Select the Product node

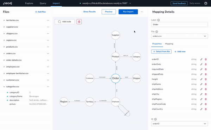coord(115,57)
